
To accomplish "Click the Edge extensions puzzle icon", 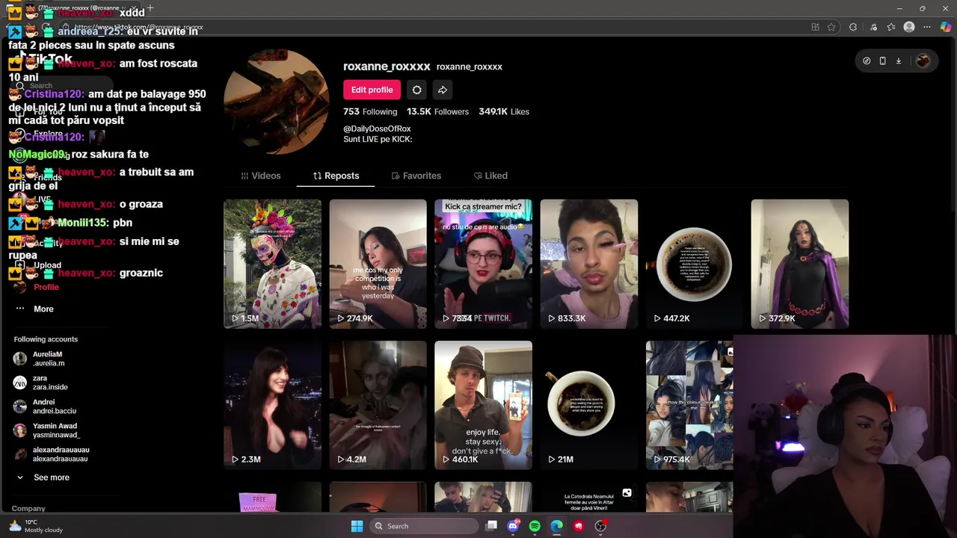I will point(853,27).
